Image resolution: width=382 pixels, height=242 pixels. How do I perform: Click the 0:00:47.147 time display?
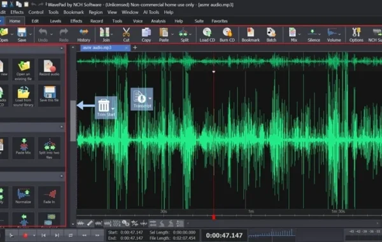pos(224,236)
